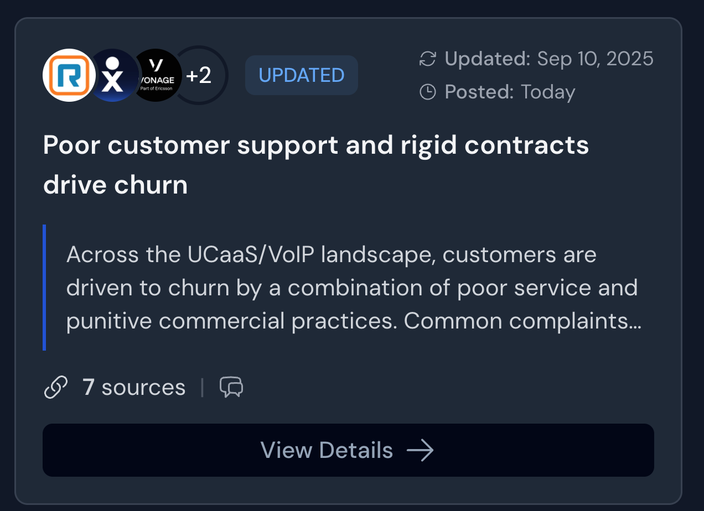The height and width of the screenshot is (511, 704).
Task: Open the 7 sources link
Action: [x=133, y=387]
